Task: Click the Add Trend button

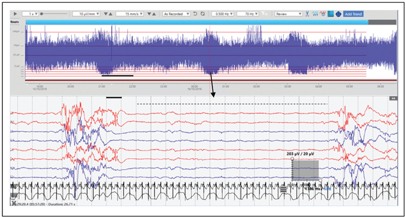Action: click(353, 14)
